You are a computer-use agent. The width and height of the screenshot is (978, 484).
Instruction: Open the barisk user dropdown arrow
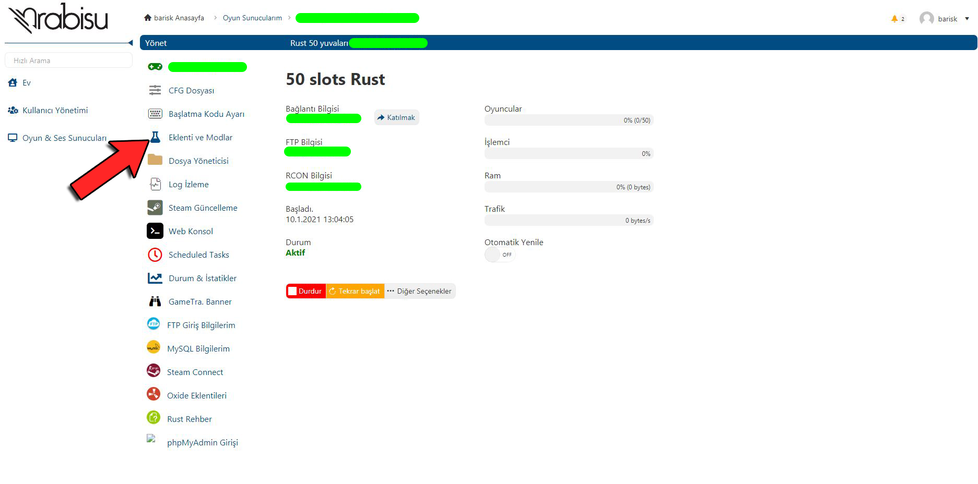coord(967,19)
